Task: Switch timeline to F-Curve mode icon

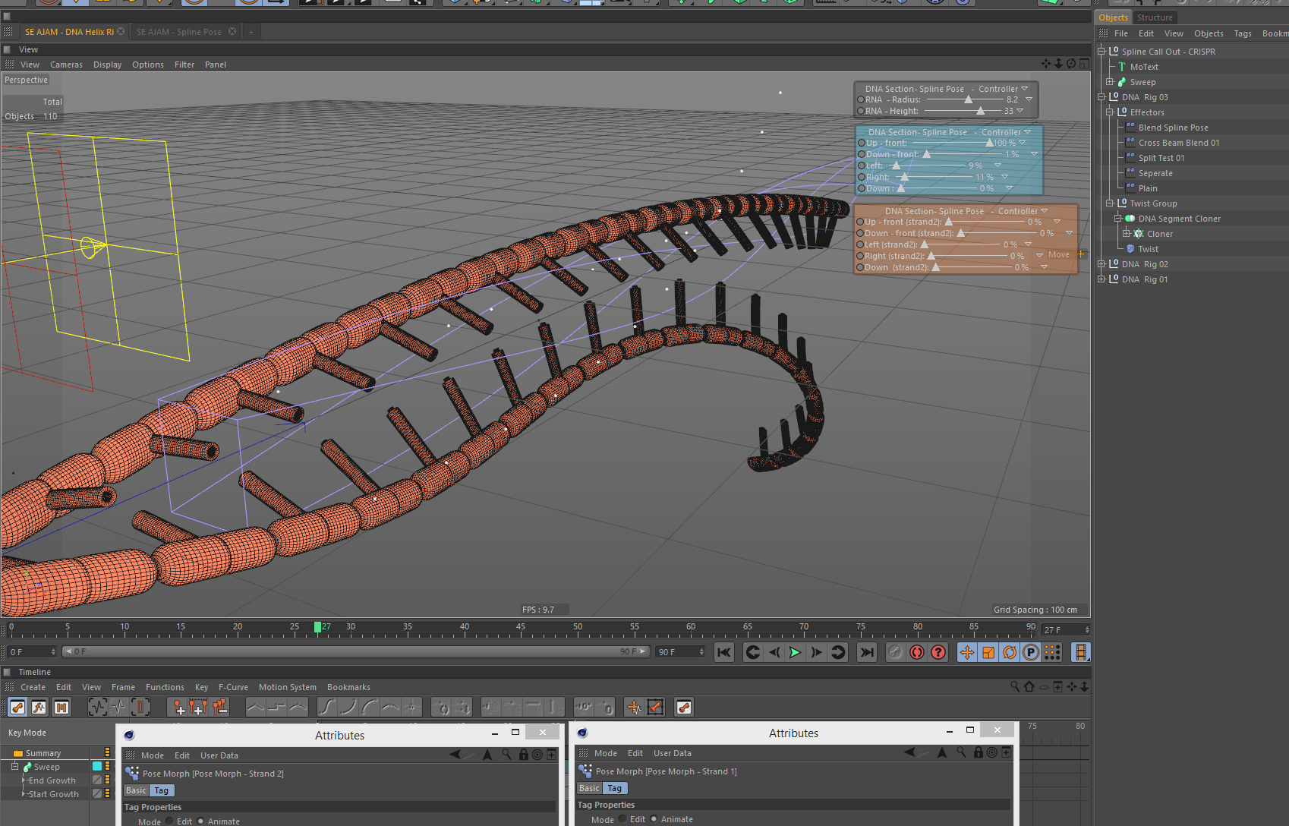Action: (39, 708)
